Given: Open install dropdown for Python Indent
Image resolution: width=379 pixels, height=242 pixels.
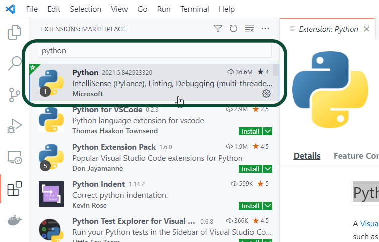Looking at the screenshot, I should pyautogui.click(x=268, y=206).
